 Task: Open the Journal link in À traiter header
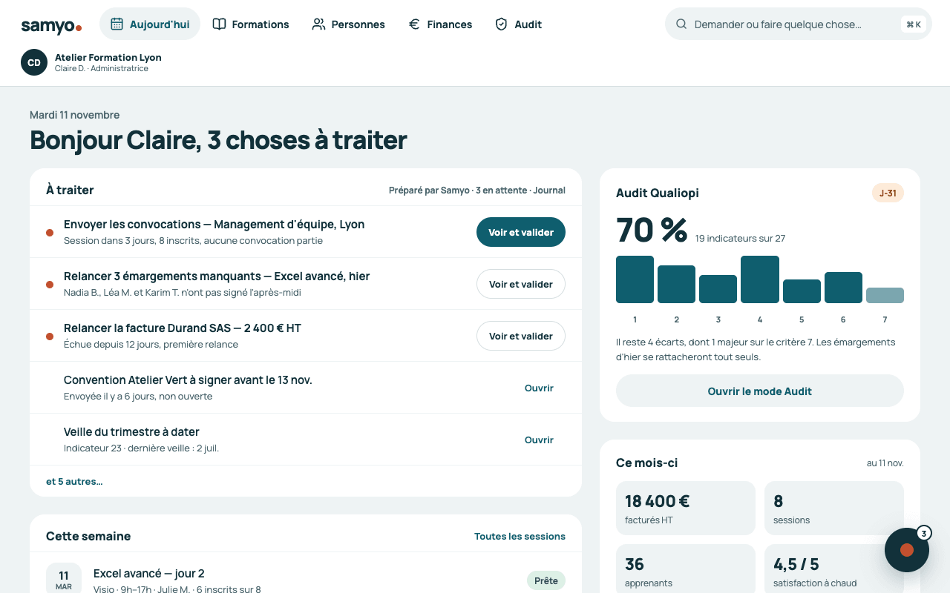[549, 190]
